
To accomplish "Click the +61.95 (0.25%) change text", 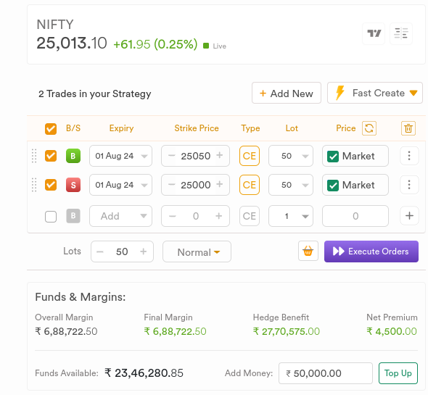I will (155, 44).
